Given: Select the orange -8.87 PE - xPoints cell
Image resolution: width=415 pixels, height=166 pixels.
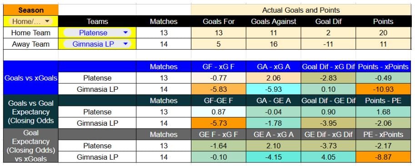Looking at the screenshot, I should pyautogui.click(x=383, y=157).
